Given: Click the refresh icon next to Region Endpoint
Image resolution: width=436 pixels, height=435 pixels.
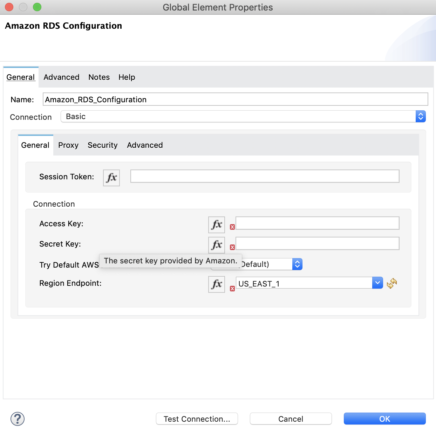Looking at the screenshot, I should [391, 284].
